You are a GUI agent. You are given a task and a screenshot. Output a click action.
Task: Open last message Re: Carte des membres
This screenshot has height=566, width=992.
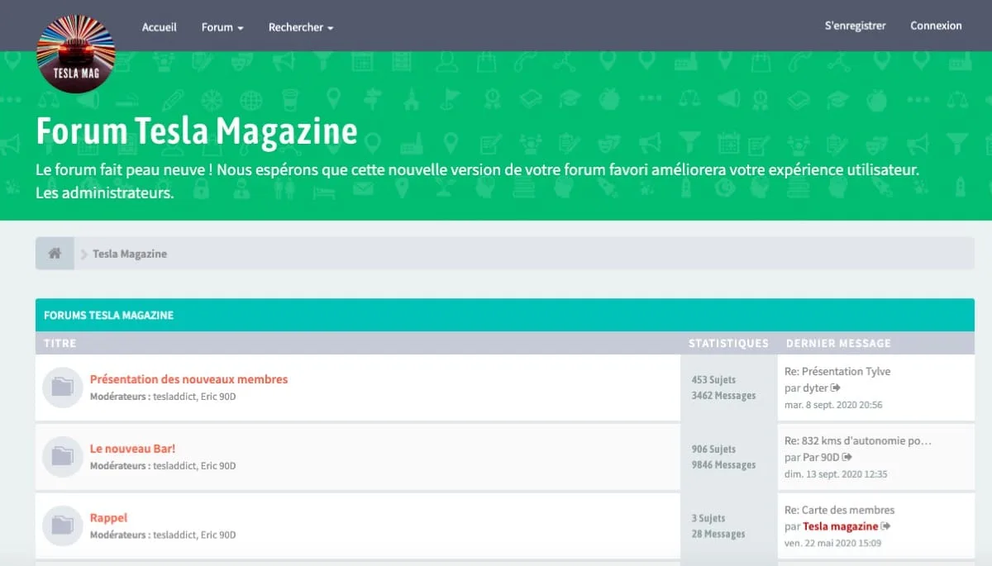pos(839,511)
